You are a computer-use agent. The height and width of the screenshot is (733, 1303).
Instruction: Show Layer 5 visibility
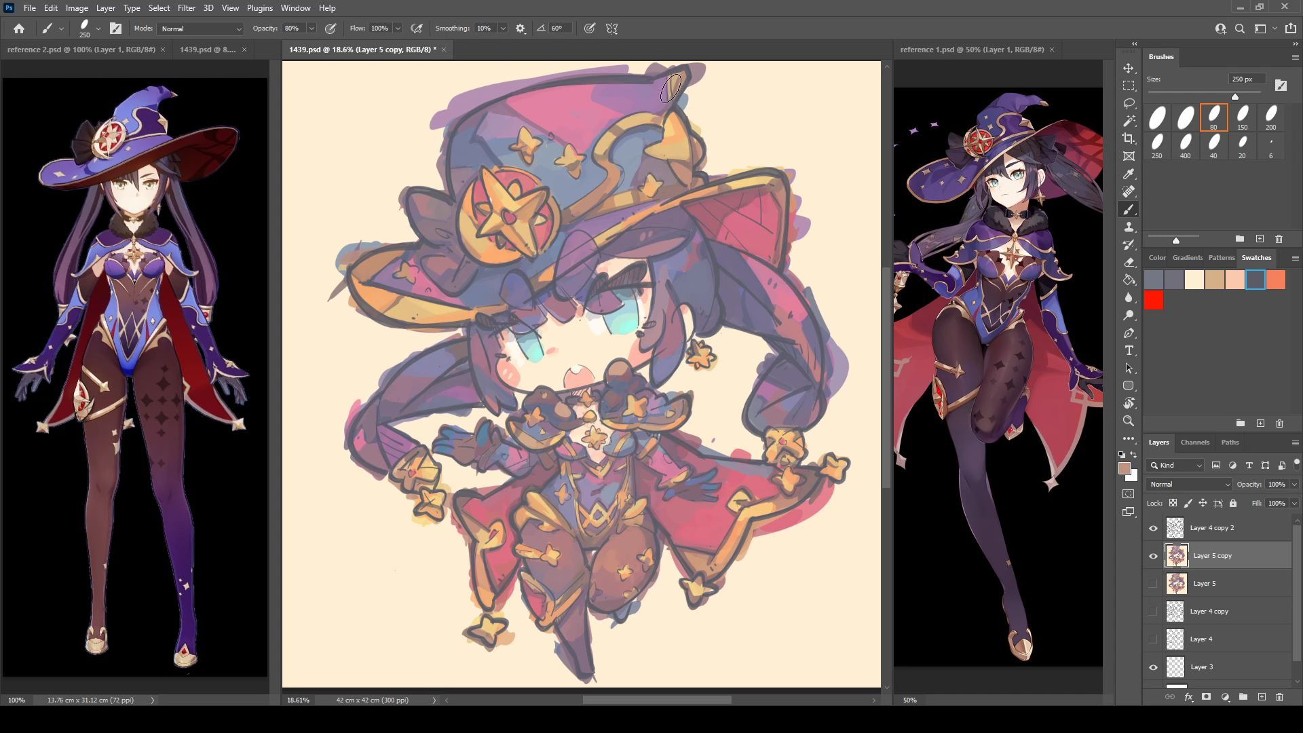(x=1153, y=584)
